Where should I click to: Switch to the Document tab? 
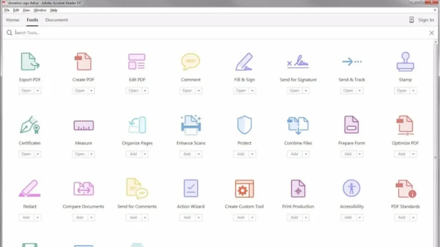(56, 20)
